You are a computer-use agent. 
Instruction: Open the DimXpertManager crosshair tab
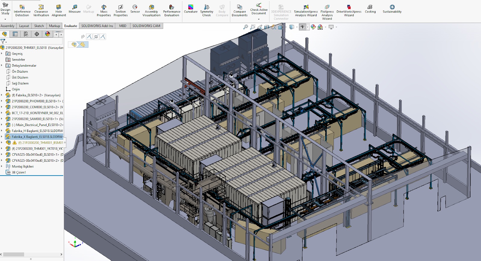click(37, 34)
